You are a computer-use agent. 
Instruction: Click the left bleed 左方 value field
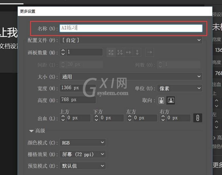[145, 118]
